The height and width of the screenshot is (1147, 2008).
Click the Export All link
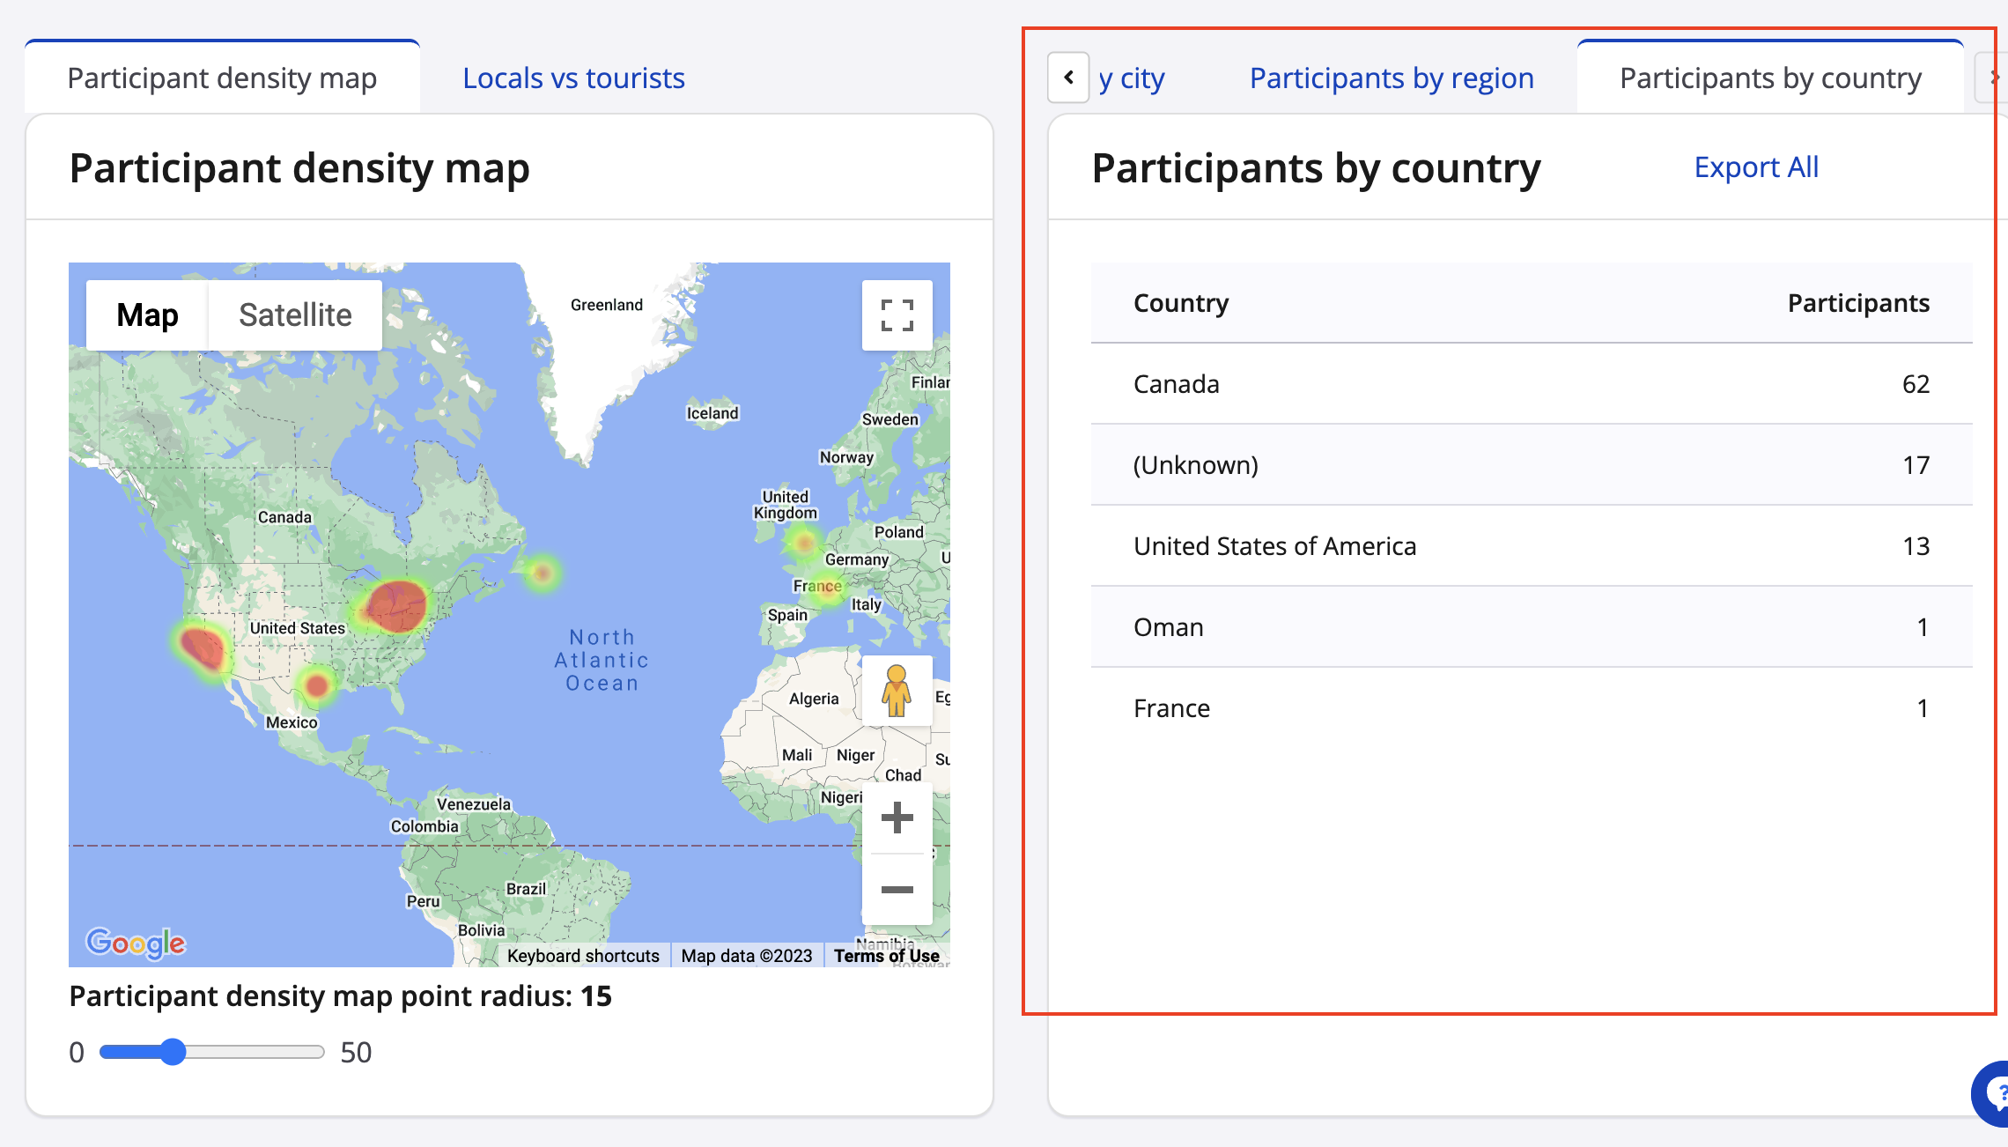click(x=1756, y=167)
